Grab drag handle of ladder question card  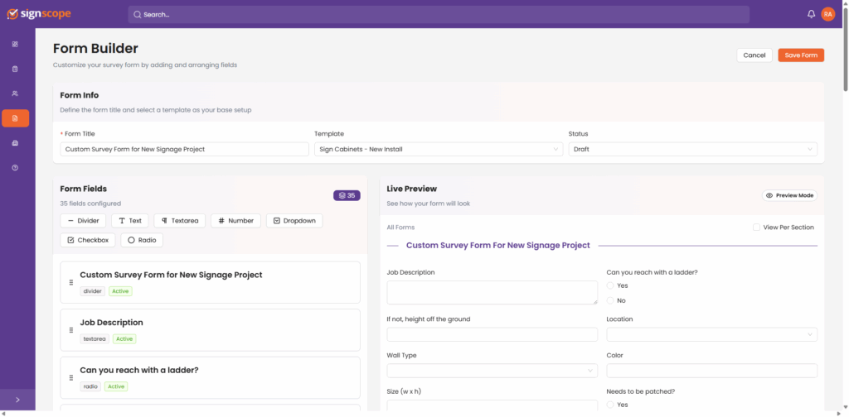tap(71, 377)
